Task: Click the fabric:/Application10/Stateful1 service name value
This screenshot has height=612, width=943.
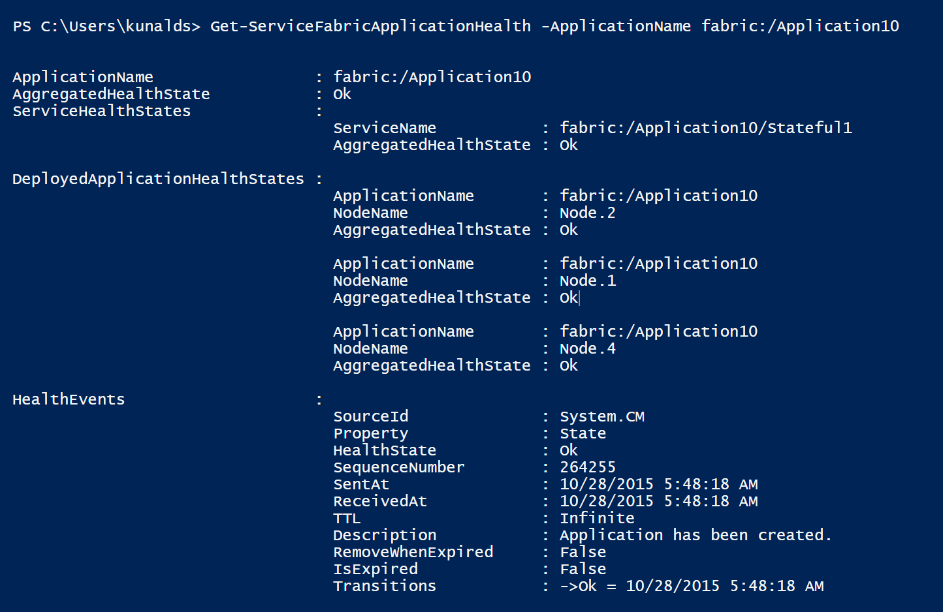Action: (705, 128)
